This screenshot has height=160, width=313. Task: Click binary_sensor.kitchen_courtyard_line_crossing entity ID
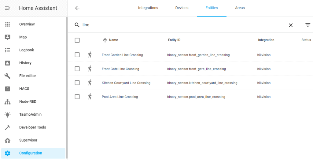point(202,83)
